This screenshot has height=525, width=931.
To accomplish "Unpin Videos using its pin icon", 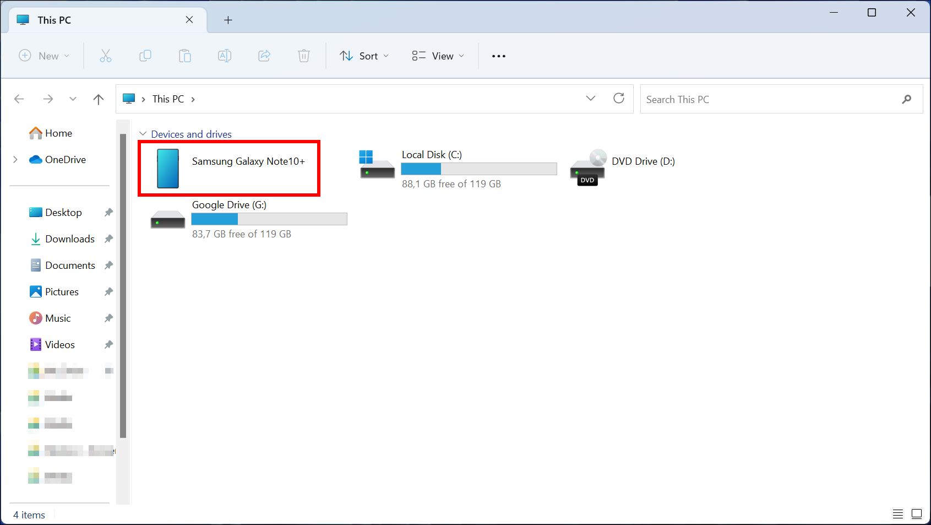I will [108, 345].
